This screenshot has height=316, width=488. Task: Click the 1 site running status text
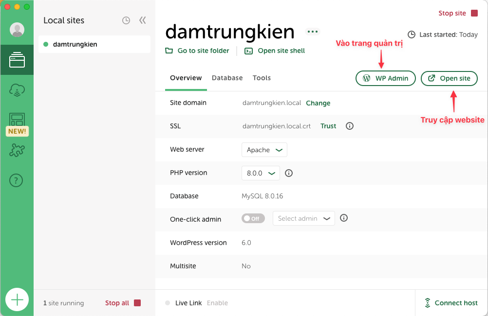point(63,303)
